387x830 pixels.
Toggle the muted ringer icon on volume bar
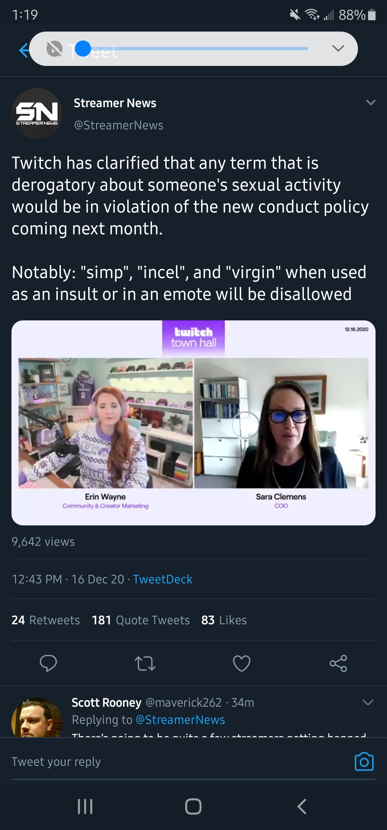[54, 49]
